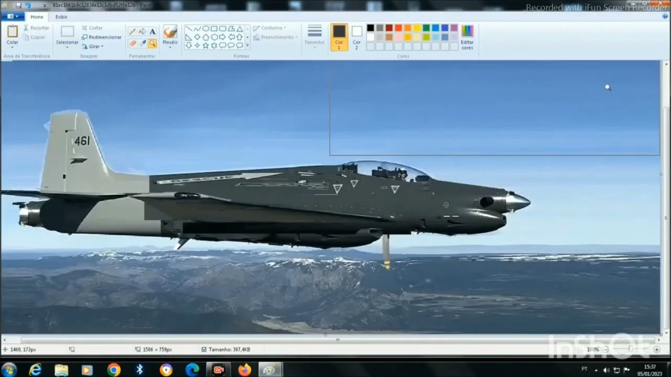Select the Eraser tool

coord(133,43)
